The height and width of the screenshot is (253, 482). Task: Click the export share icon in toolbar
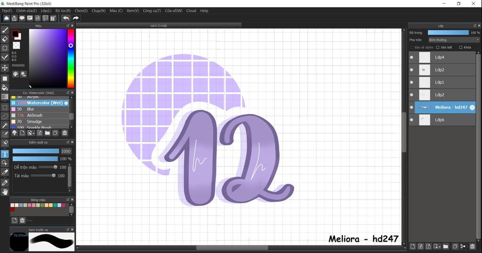pos(14,18)
